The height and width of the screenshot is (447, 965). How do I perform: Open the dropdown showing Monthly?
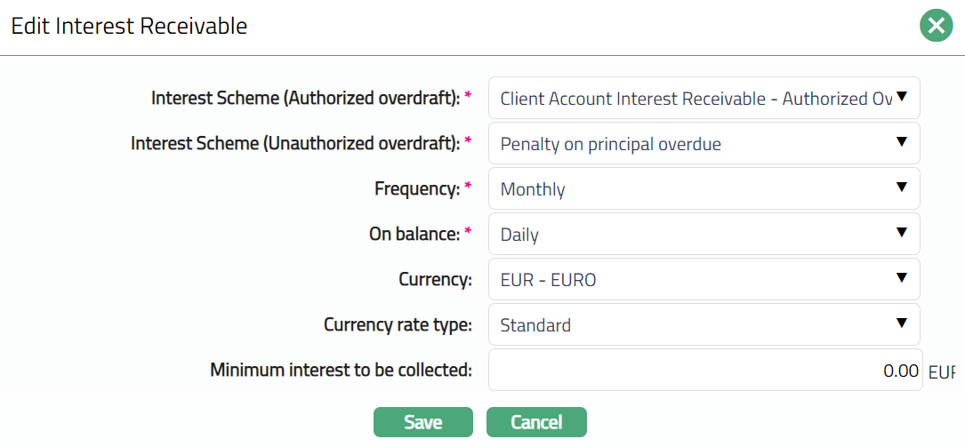pyautogui.click(x=704, y=189)
